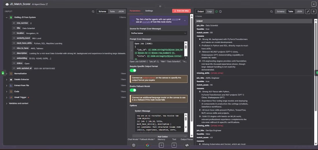
Task: Open Source for Prompt dropdown
Action: coord(159,33)
